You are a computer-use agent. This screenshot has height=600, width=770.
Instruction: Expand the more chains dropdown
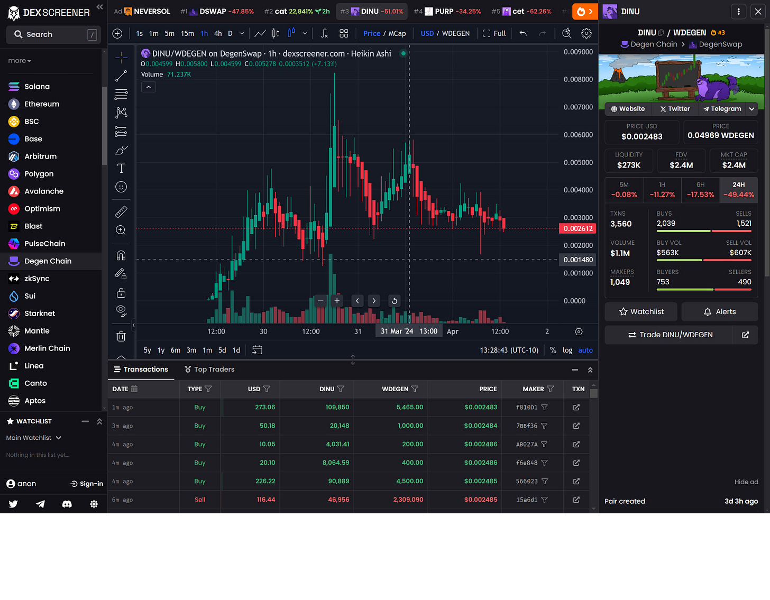coord(20,61)
